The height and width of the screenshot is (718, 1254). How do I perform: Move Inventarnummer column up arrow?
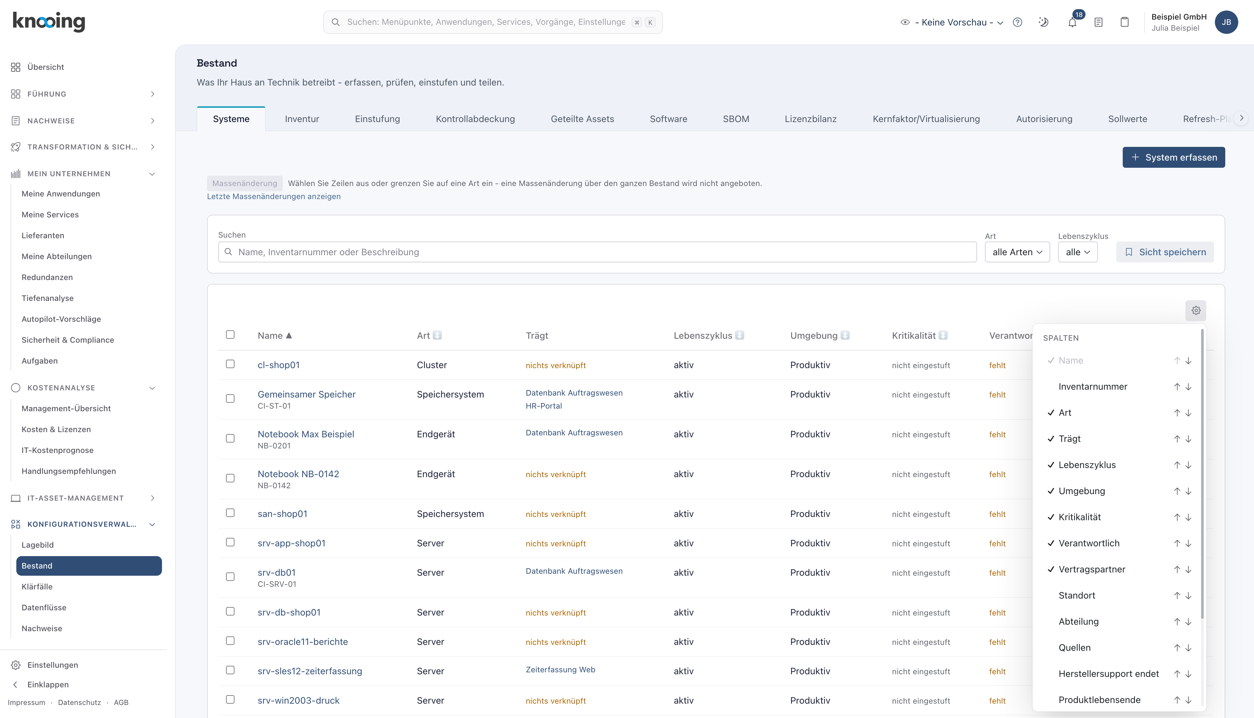(1177, 387)
